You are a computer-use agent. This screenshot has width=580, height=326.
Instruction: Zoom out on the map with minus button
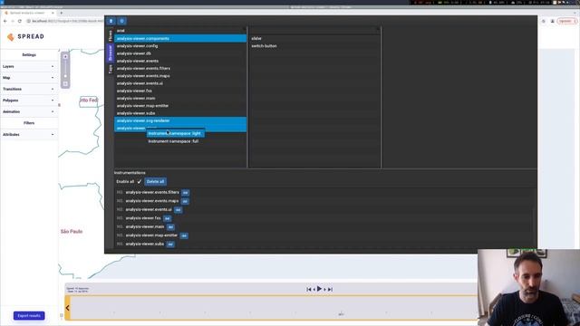pyautogui.click(x=65, y=84)
